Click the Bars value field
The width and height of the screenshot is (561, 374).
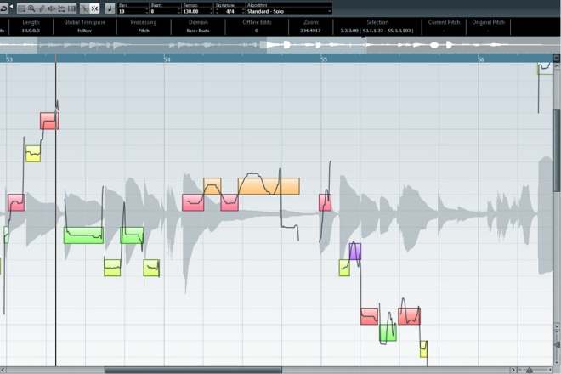pos(131,11)
